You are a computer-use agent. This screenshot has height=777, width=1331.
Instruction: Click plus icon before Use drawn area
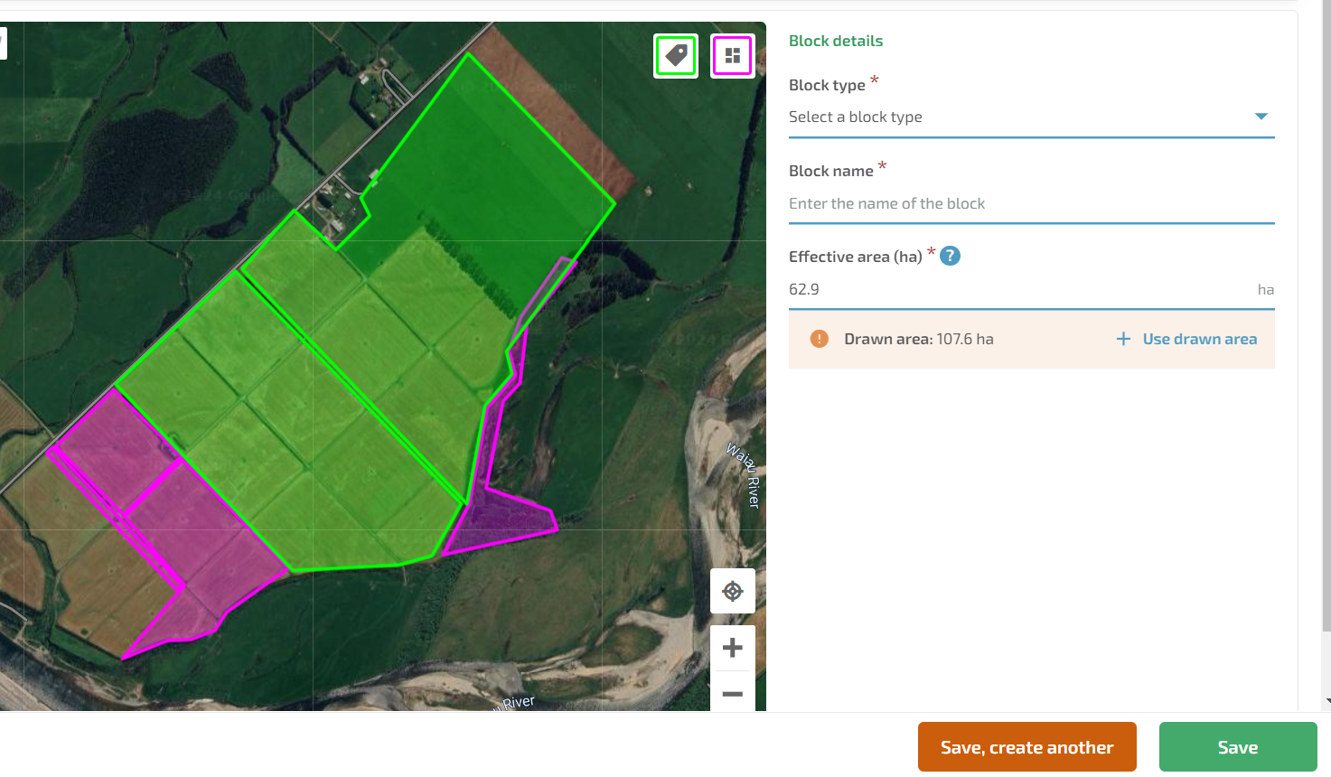coord(1123,339)
